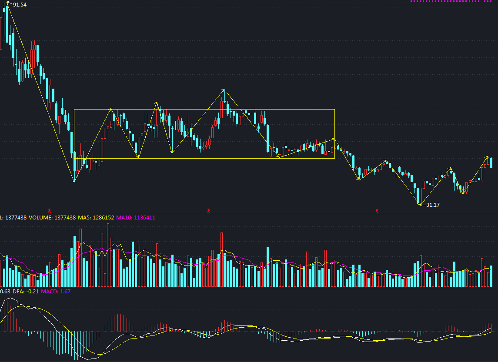
Task: Click the 91.54 high price label
Action: 20,5
